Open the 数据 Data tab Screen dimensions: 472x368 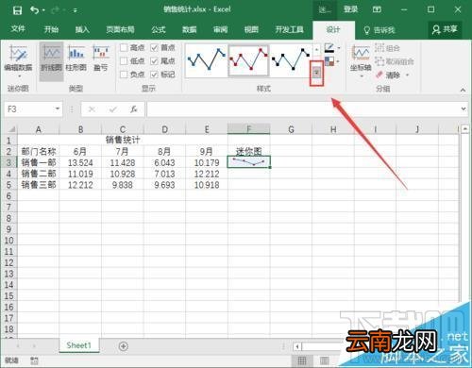(x=190, y=29)
